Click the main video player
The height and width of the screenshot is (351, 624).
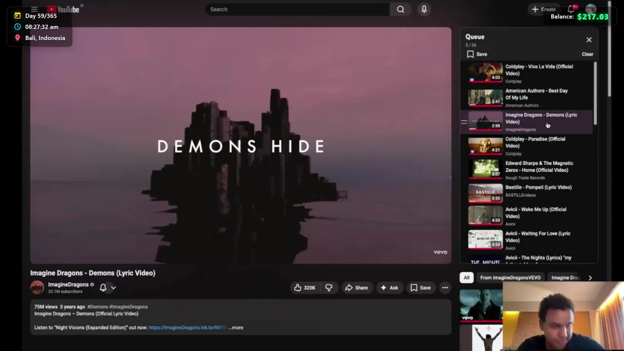[x=241, y=145]
